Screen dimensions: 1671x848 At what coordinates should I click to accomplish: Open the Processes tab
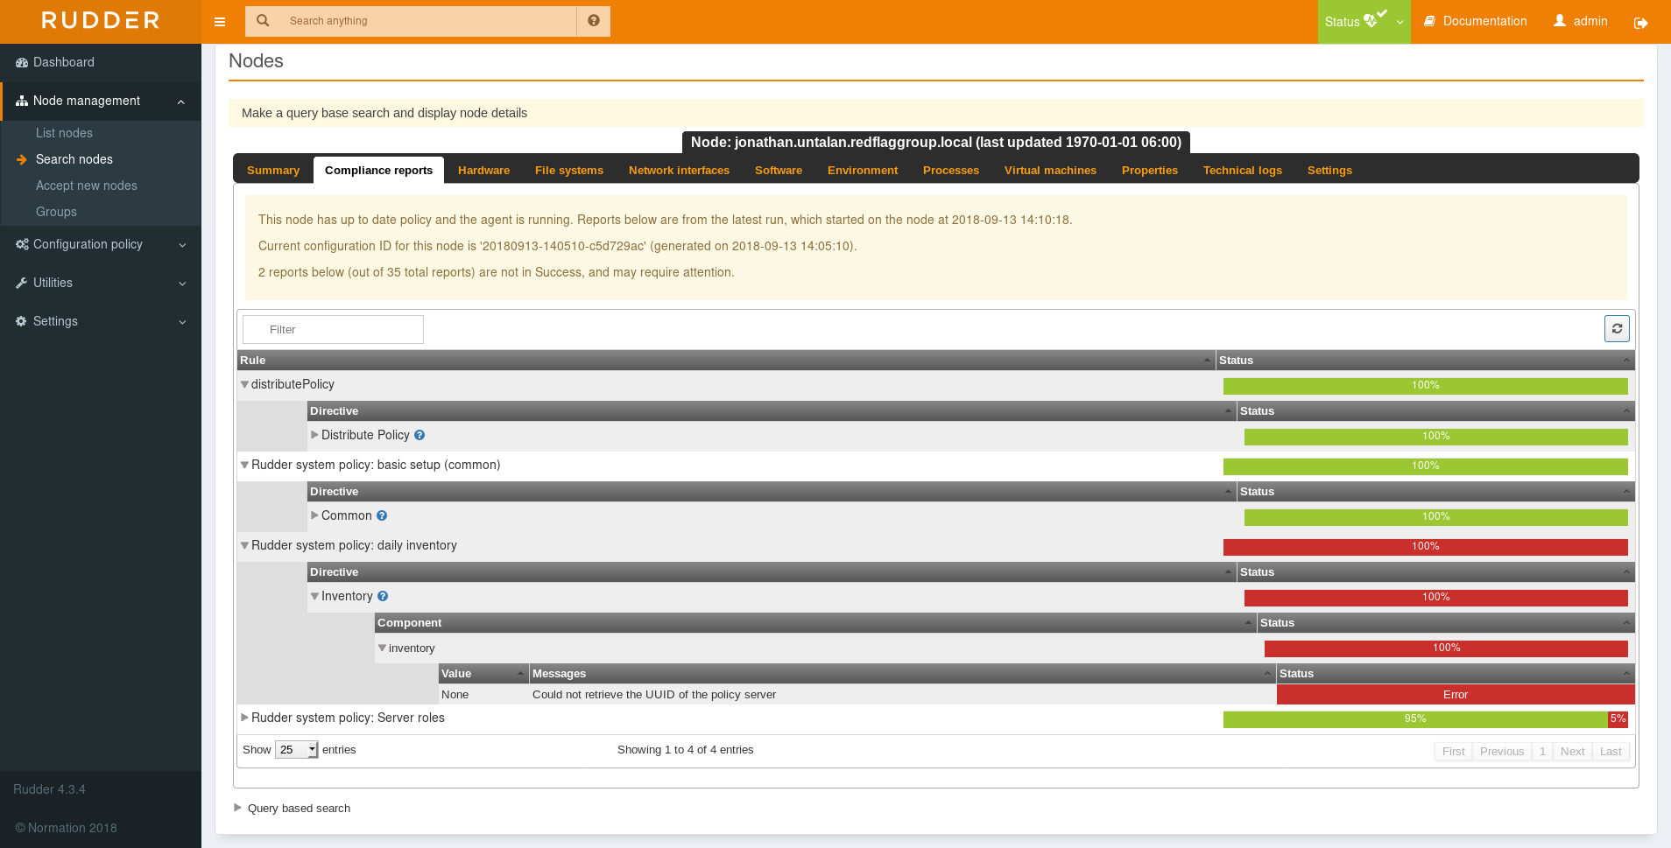[951, 170]
